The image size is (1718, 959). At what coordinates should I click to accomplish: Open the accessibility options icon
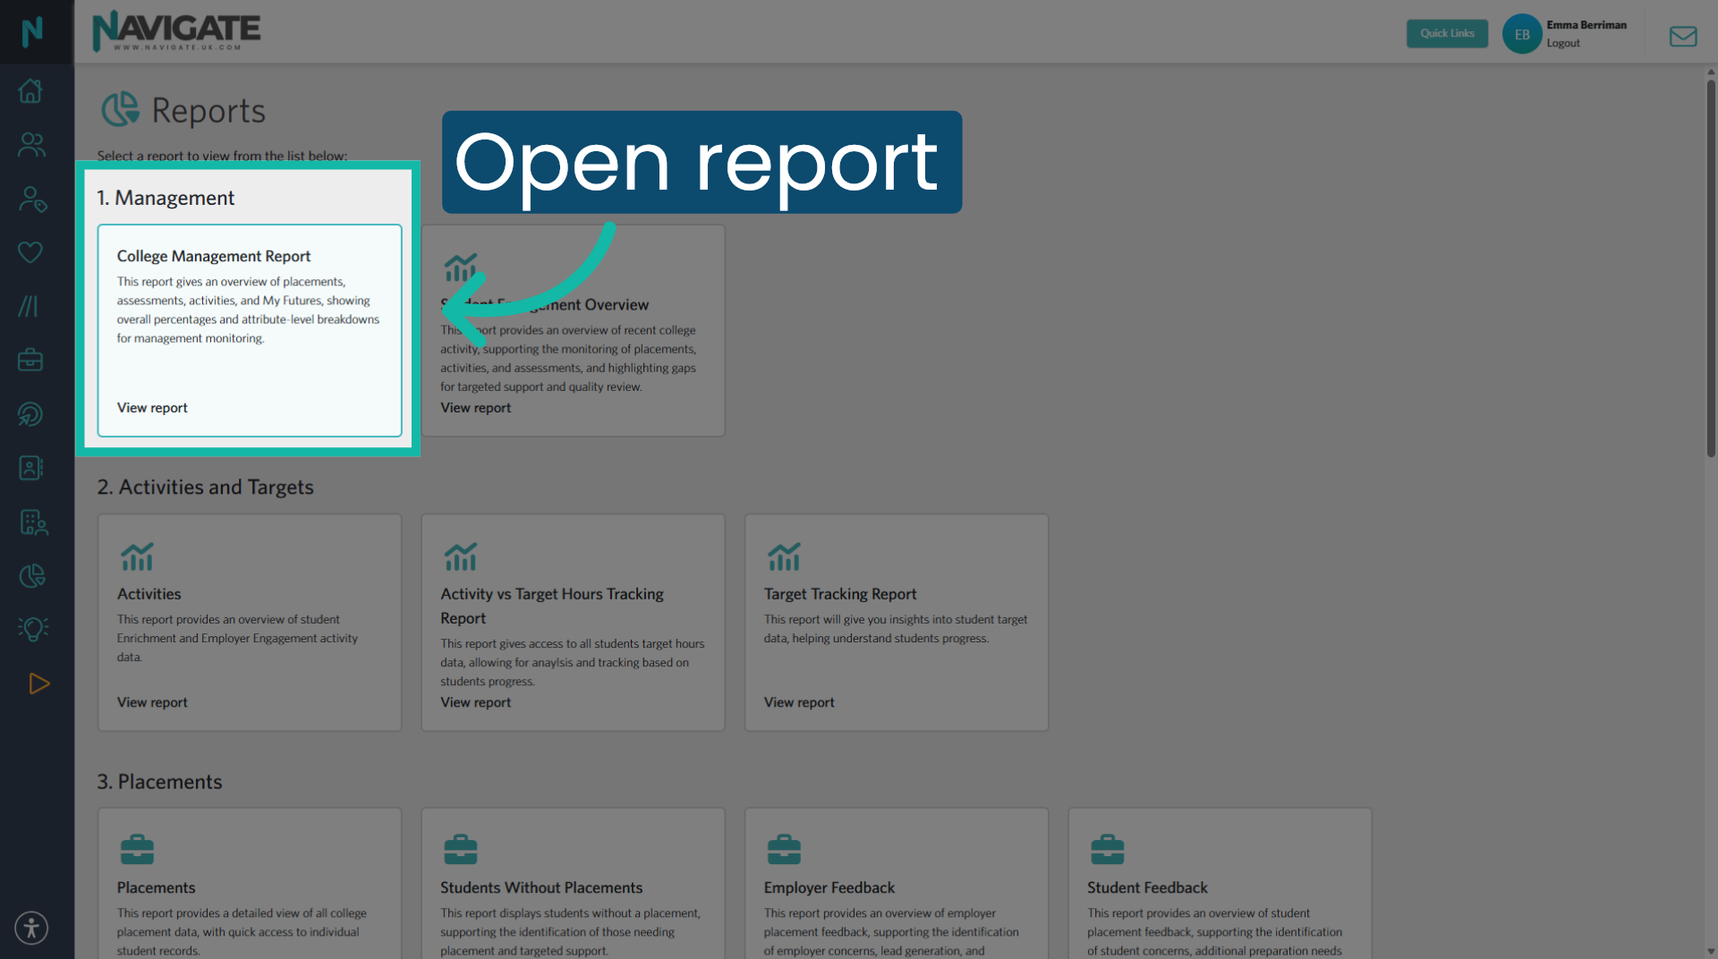tap(30, 928)
